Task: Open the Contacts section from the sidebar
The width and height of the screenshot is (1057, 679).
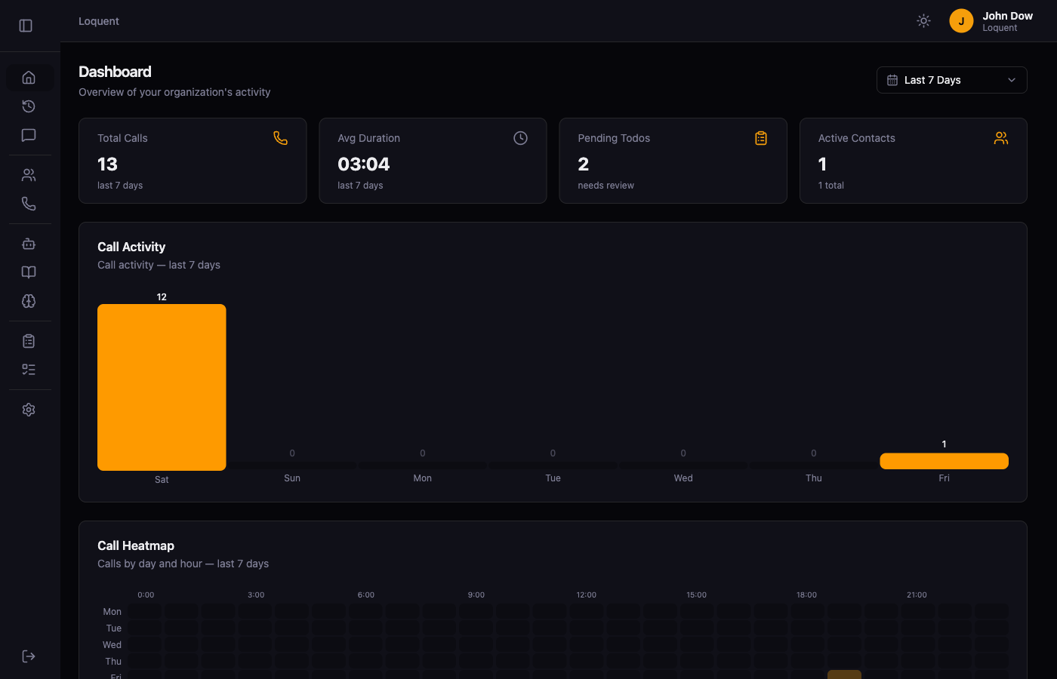Action: (x=29, y=174)
